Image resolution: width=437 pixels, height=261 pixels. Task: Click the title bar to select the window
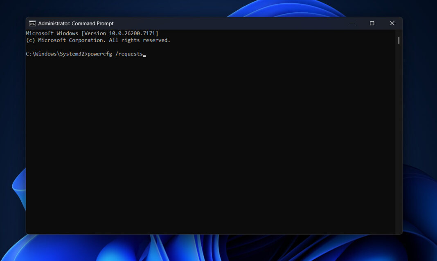[205, 23]
